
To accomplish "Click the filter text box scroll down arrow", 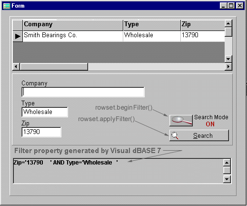I will tap(227, 179).
